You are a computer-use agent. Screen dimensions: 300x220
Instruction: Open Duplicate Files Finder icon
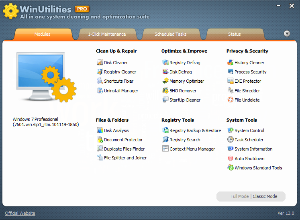coord(100,149)
